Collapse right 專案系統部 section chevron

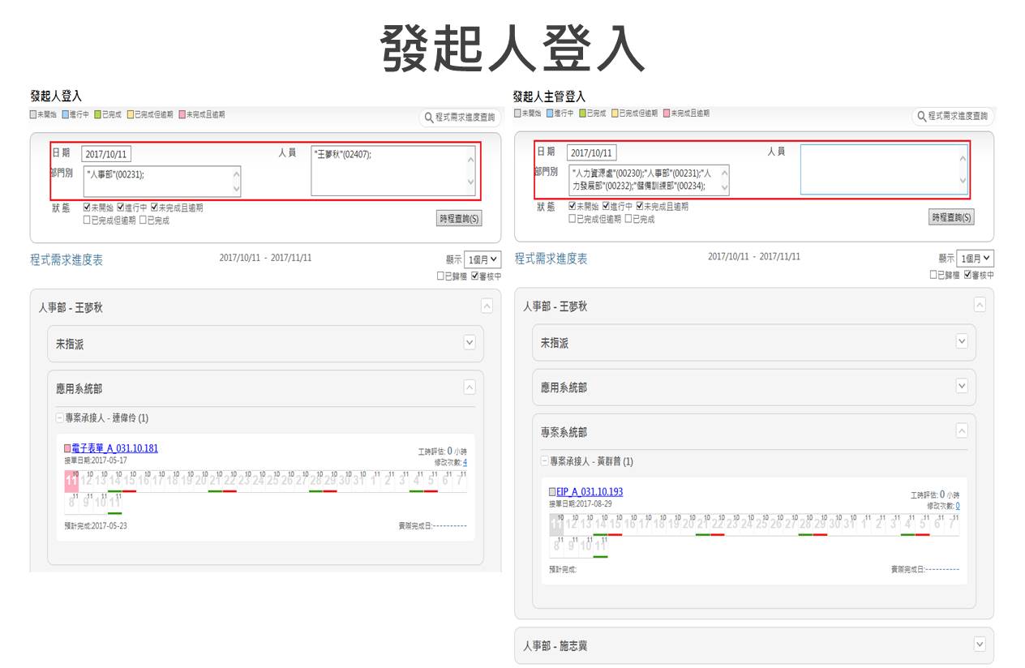coord(962,430)
